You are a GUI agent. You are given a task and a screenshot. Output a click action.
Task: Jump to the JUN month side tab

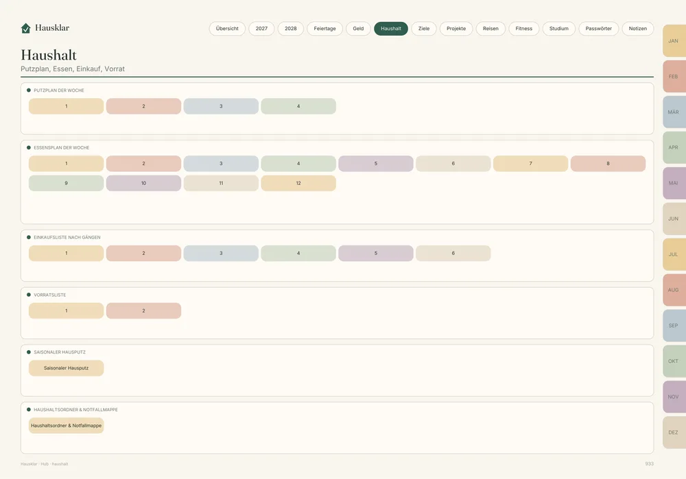(674, 219)
